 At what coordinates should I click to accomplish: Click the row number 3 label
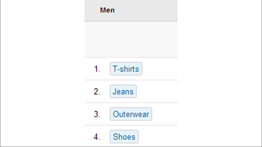(97, 115)
